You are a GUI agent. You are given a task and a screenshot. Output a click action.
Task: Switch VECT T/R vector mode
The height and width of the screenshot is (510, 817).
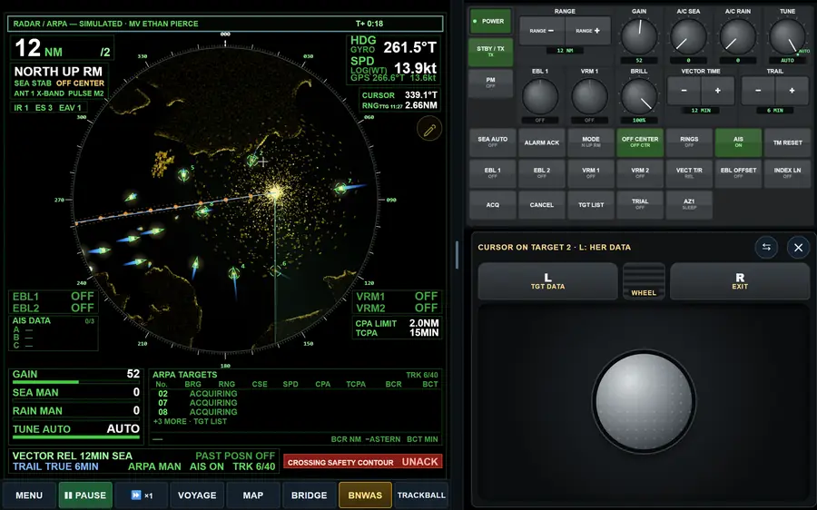pos(689,173)
